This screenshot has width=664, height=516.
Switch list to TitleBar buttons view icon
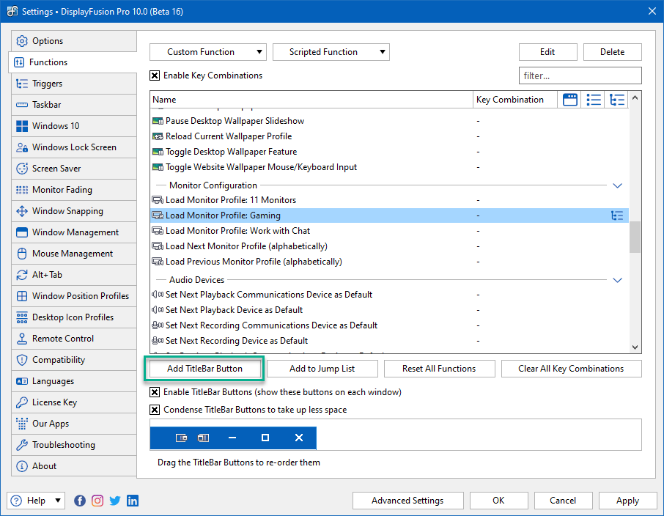(x=570, y=100)
